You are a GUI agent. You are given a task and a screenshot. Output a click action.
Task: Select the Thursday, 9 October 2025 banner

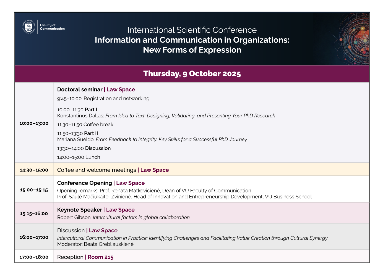(x=192, y=74)
